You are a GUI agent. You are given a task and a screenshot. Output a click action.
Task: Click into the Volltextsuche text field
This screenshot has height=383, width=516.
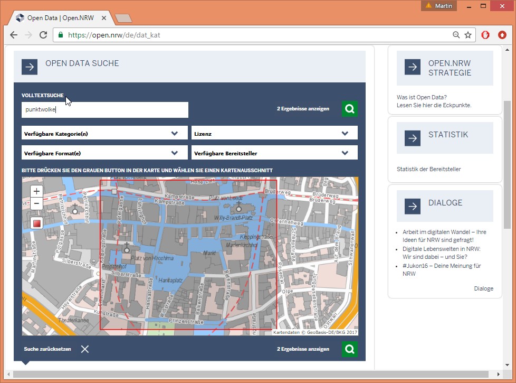(x=104, y=110)
